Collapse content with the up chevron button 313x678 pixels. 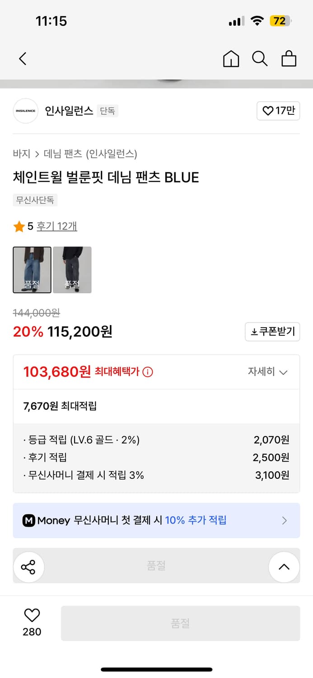[x=284, y=567]
